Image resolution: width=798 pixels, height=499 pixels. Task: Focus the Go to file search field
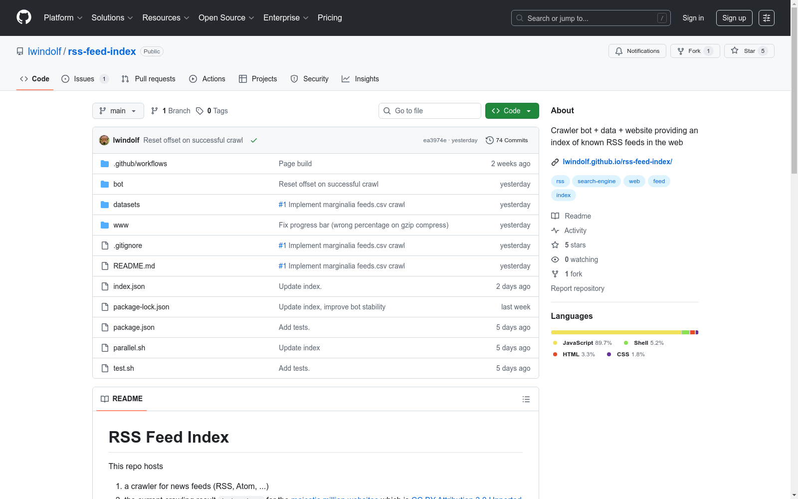[x=430, y=111]
